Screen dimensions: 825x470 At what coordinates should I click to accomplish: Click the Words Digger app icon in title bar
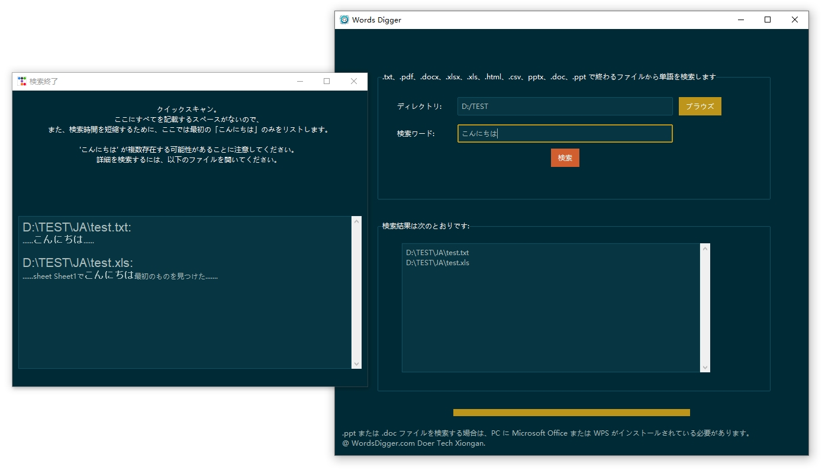coord(344,20)
